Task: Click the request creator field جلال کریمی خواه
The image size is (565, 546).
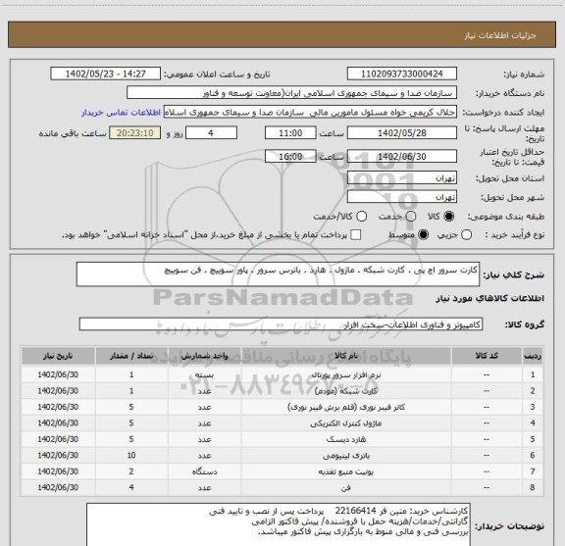Action: coord(310,112)
